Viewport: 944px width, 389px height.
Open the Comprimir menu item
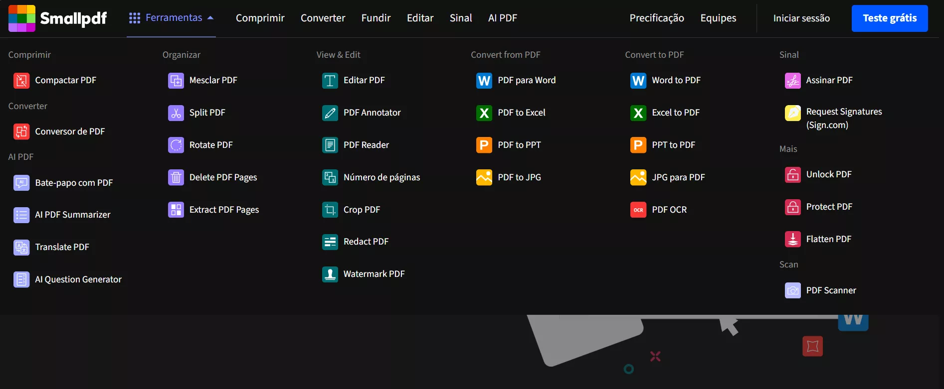(x=260, y=18)
